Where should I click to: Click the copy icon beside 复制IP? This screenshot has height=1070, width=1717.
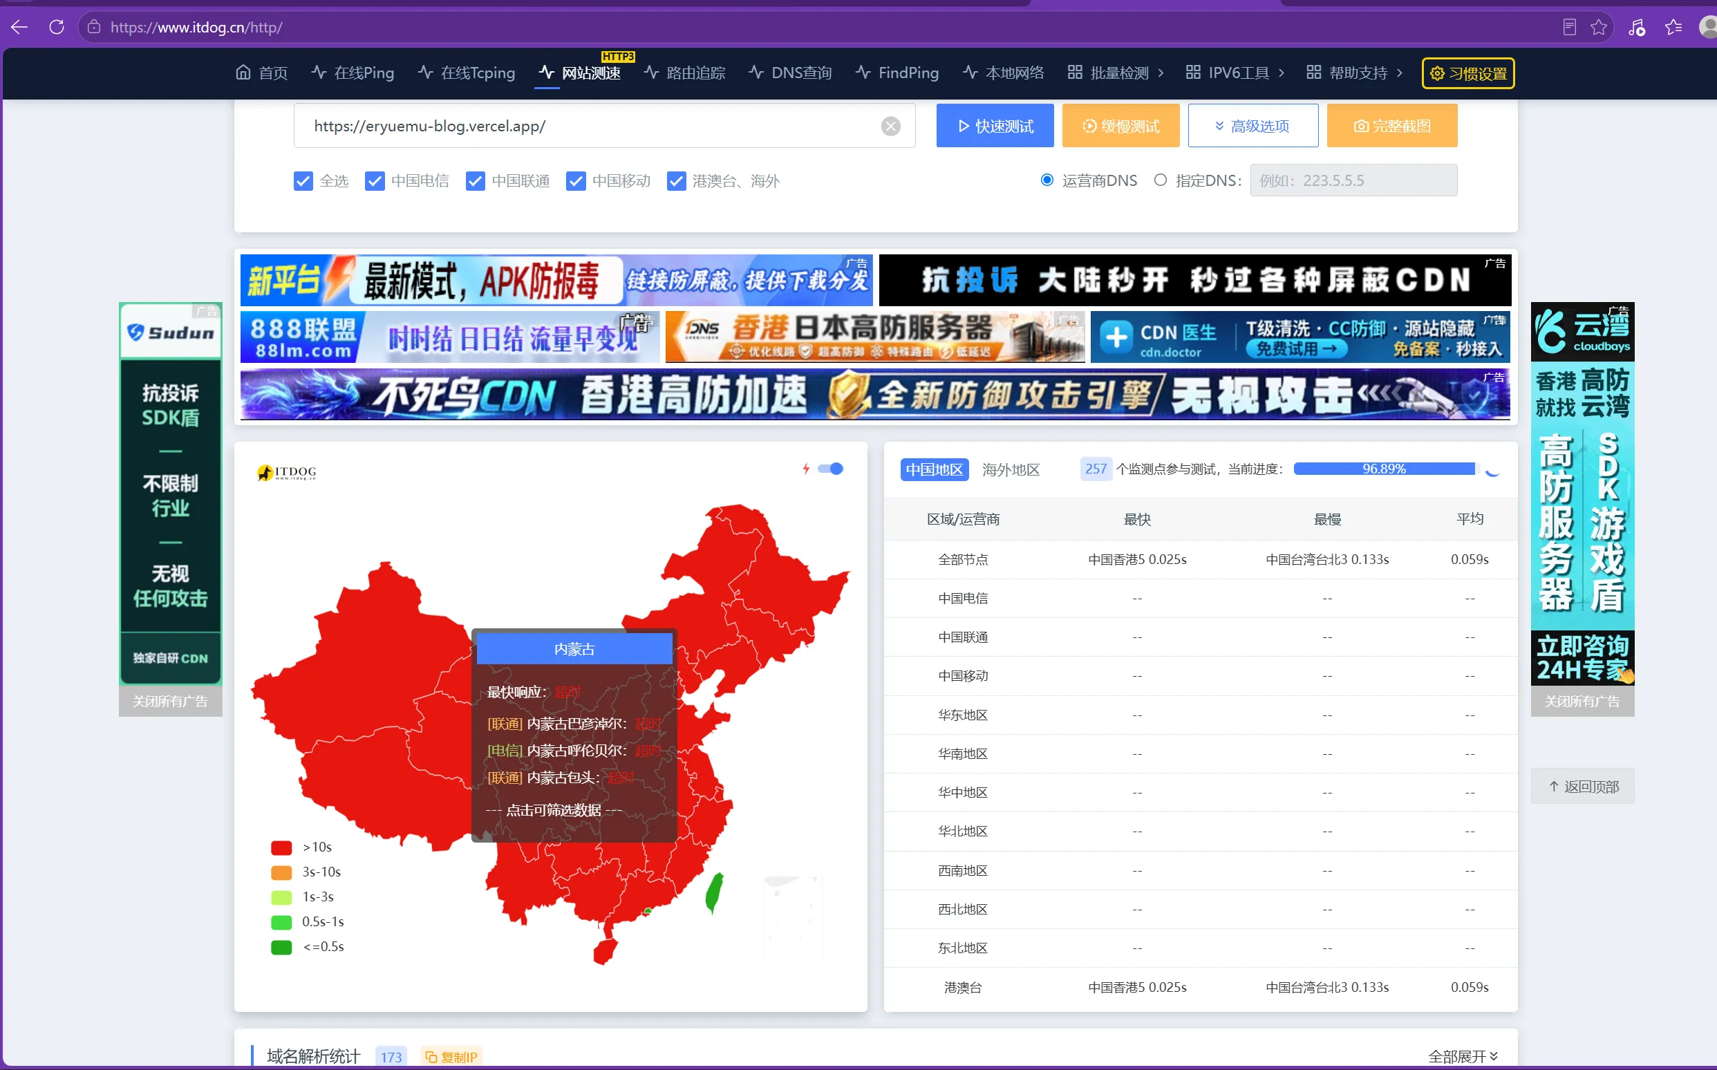pos(430,1057)
